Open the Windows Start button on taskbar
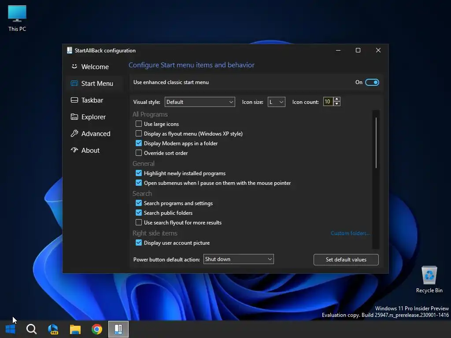 point(11,329)
